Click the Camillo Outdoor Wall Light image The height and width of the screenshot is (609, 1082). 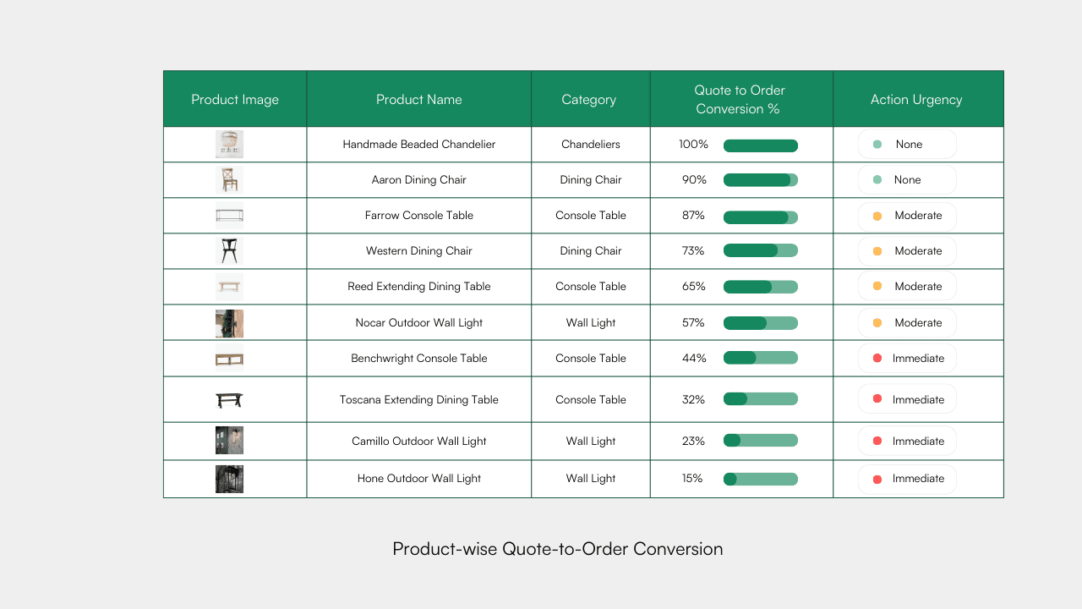click(229, 441)
